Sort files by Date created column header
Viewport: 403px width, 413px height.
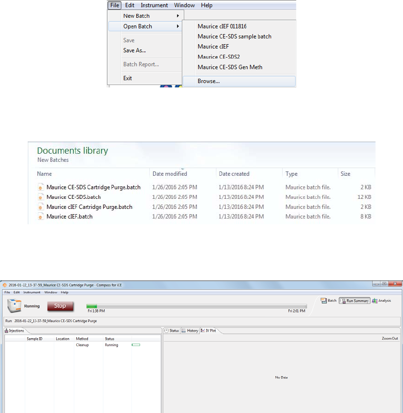point(234,174)
